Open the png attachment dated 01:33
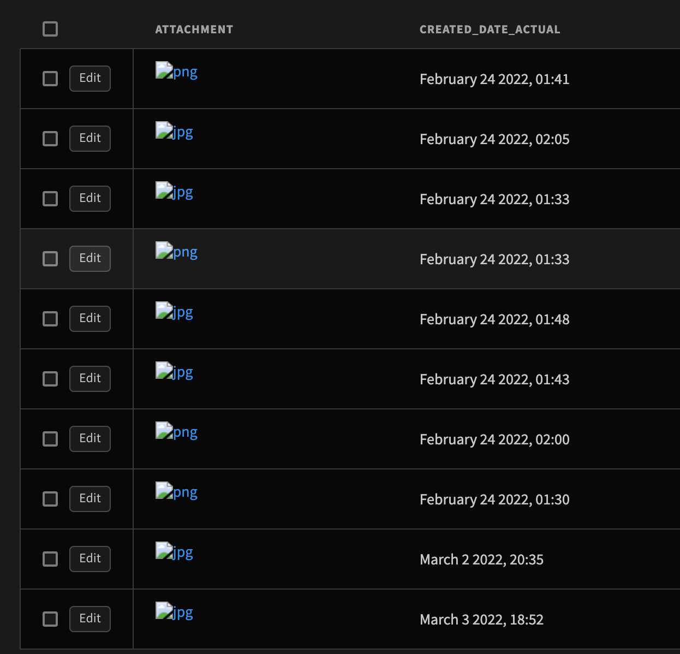This screenshot has width=680, height=654. pyautogui.click(x=176, y=252)
